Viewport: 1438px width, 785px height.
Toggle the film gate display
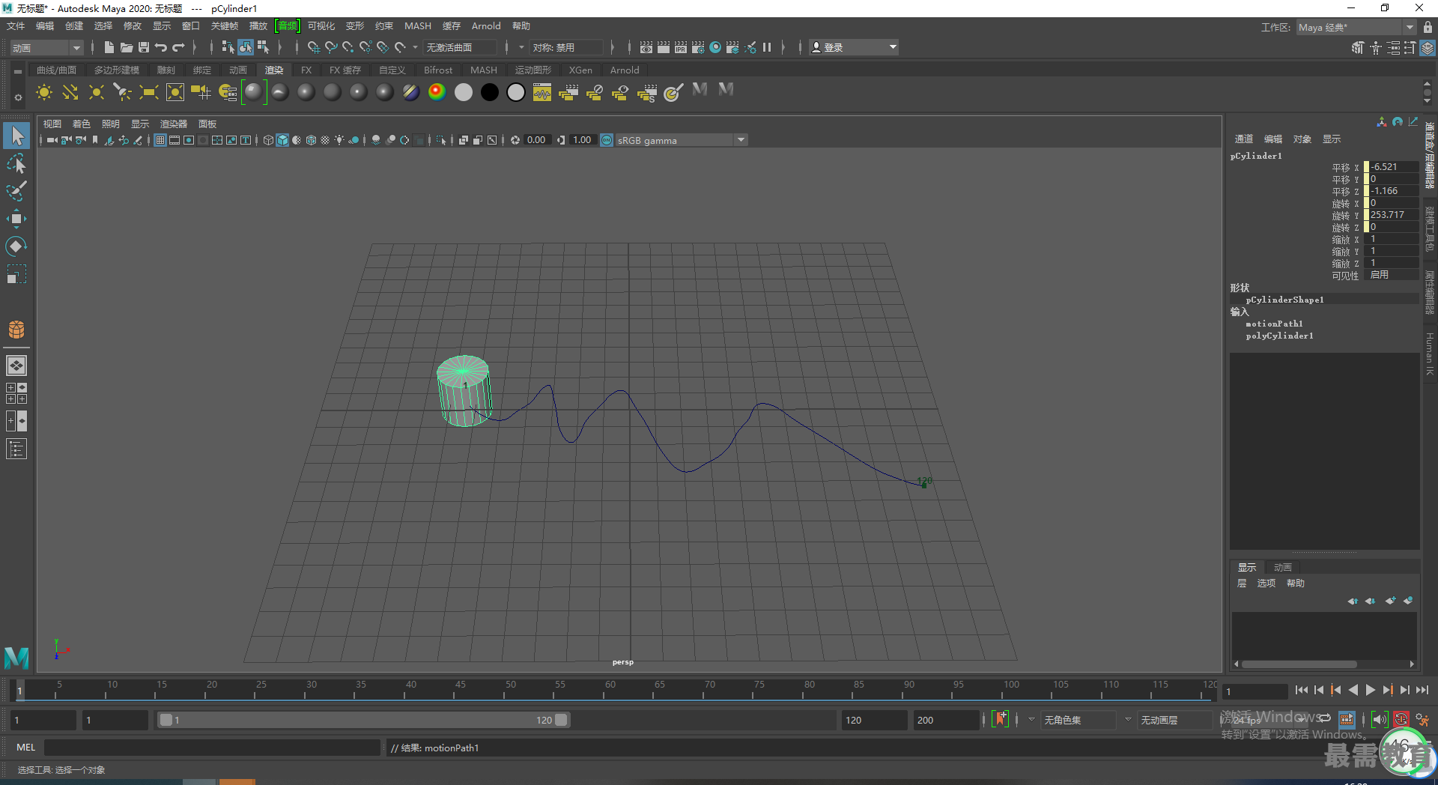pyautogui.click(x=175, y=140)
